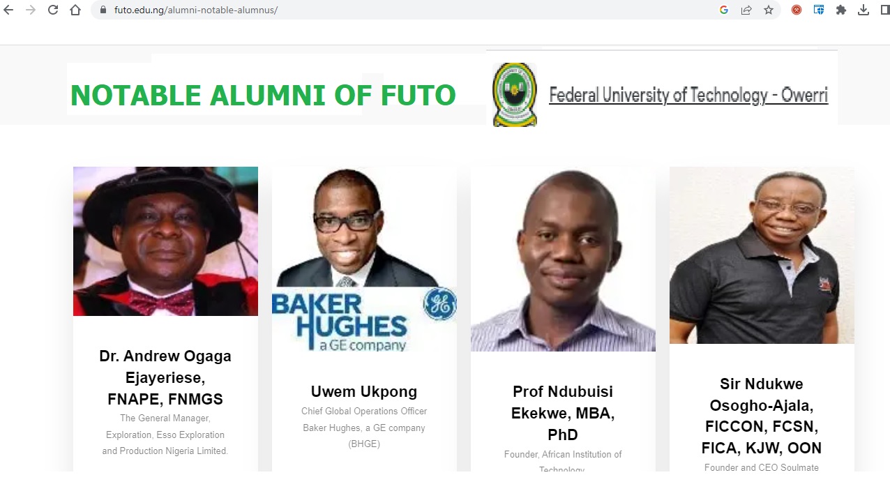Open the Federal University of Technology - Owerri link
Image resolution: width=890 pixels, height=498 pixels.
click(688, 95)
